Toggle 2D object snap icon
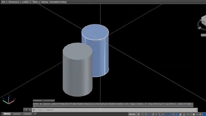The image size is (206, 116). (x=170, y=114)
